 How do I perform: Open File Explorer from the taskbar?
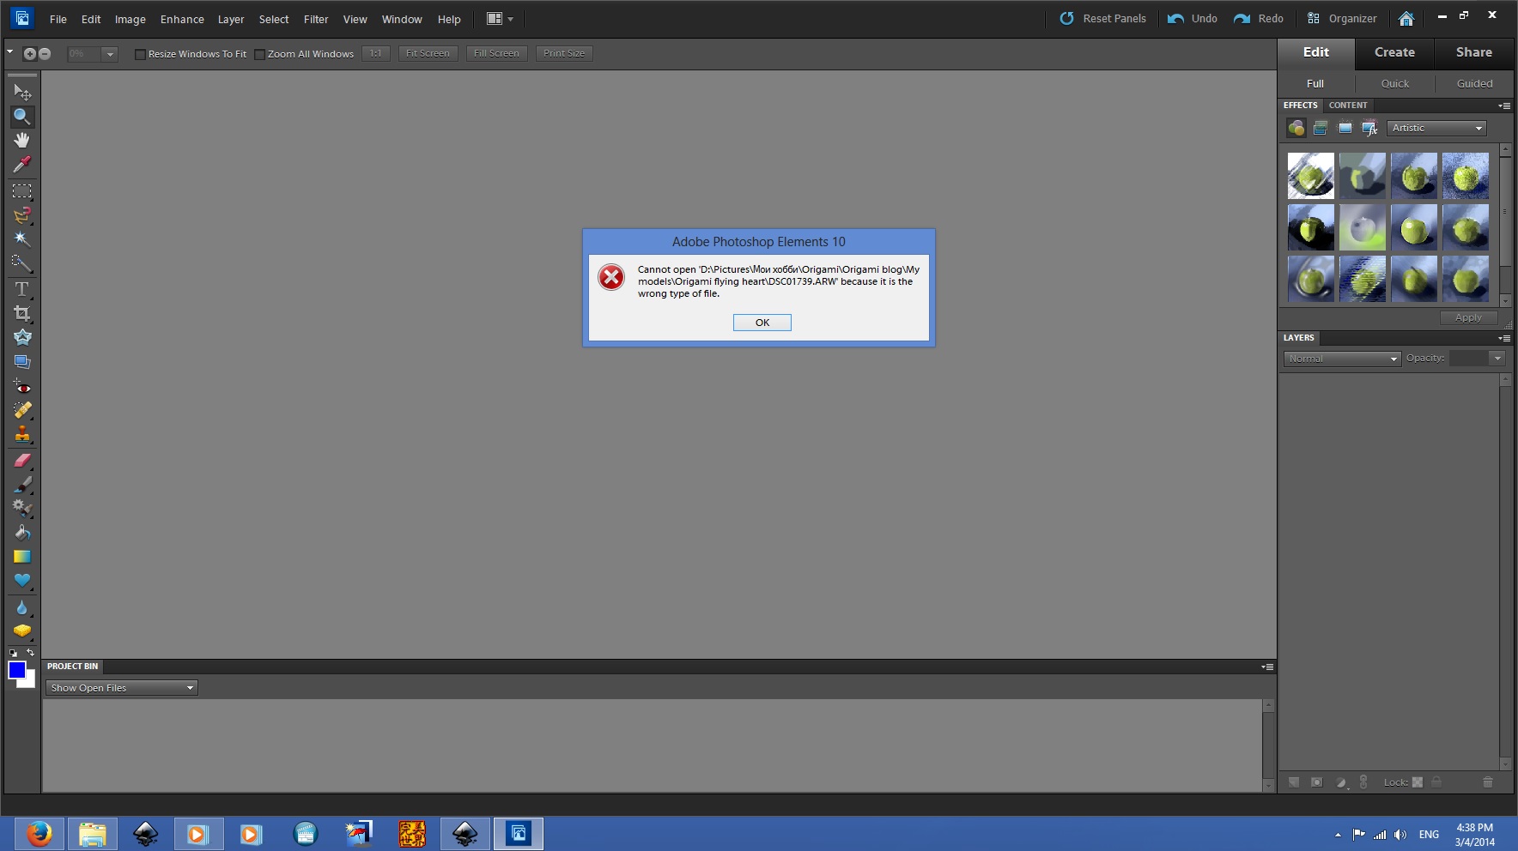pyautogui.click(x=93, y=834)
